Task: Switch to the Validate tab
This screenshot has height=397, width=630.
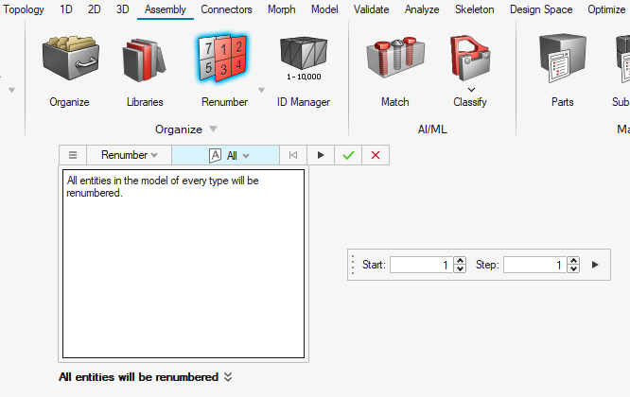Action: point(371,9)
